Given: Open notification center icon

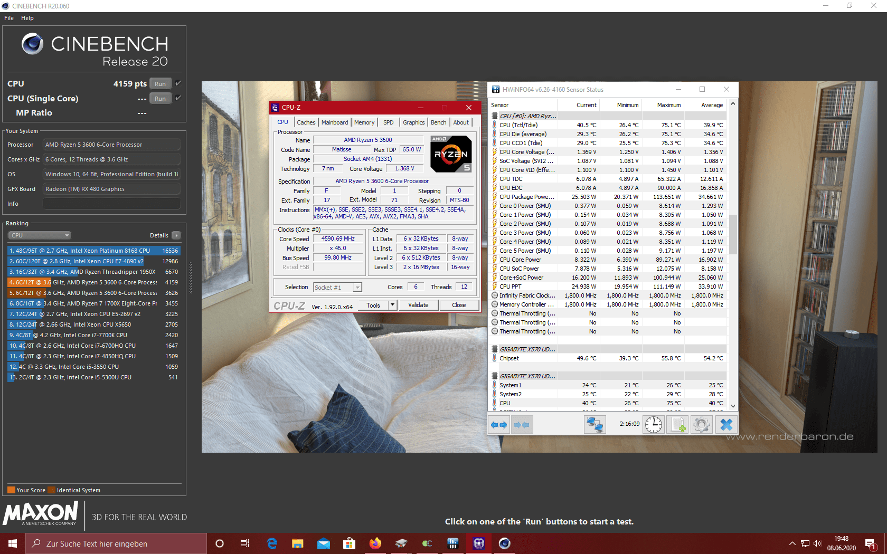Looking at the screenshot, I should point(871,543).
